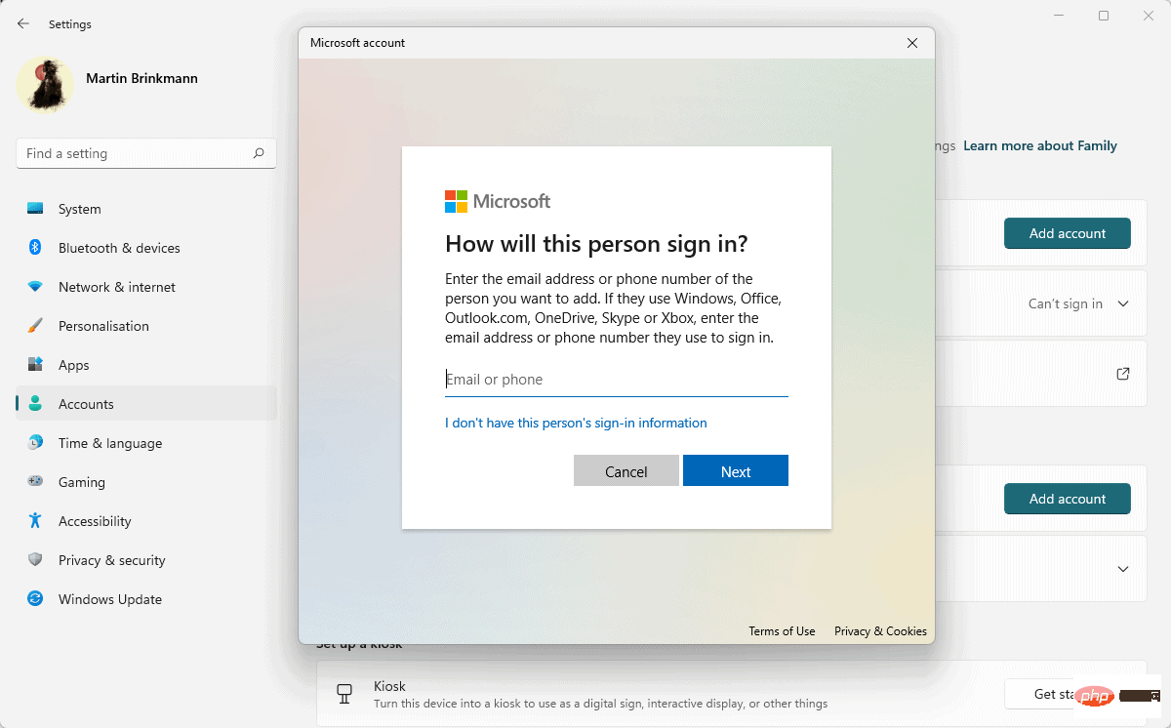The width and height of the screenshot is (1171, 728).
Task: Open Windows Update settings page
Action: [x=146, y=599]
